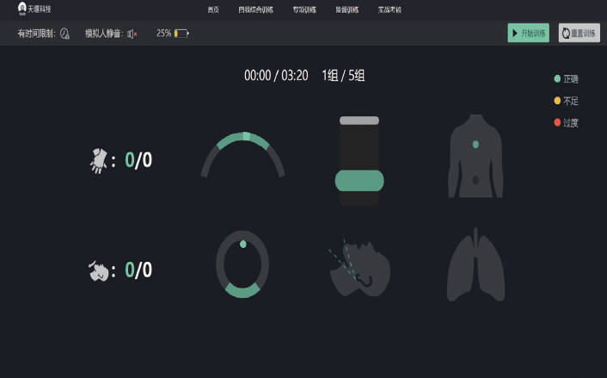Click the green 正确 legend dot
The image size is (607, 378).
point(557,79)
